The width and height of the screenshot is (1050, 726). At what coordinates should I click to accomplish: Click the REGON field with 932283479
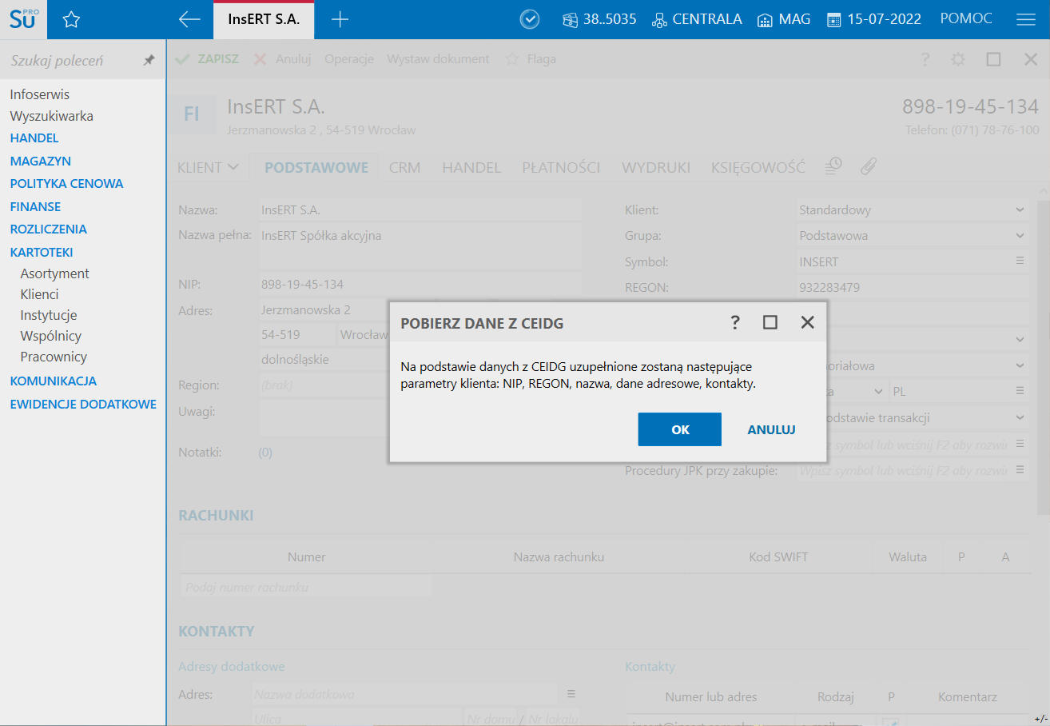click(913, 287)
